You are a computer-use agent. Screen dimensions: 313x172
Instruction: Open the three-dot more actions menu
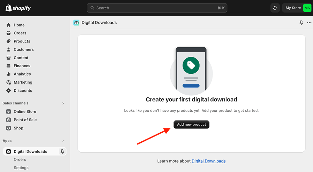[309, 23]
